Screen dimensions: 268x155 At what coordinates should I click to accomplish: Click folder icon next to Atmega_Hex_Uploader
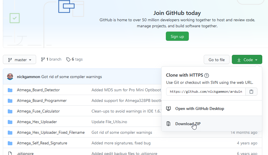[10, 122]
